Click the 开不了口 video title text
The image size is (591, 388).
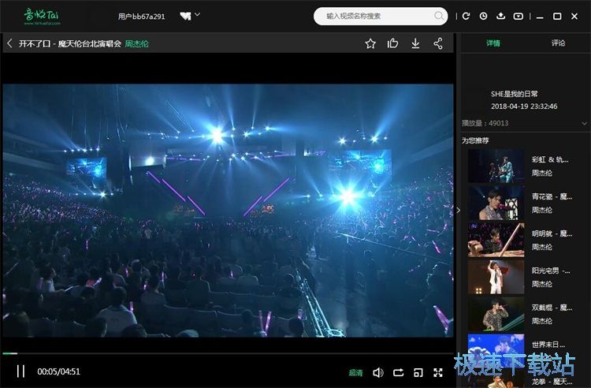[69, 43]
